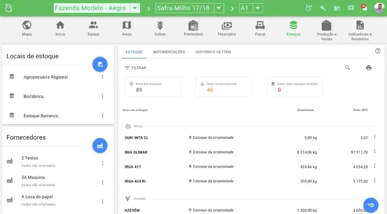The width and height of the screenshot is (387, 214).
Task: Print the stock list
Action: coord(369,68)
